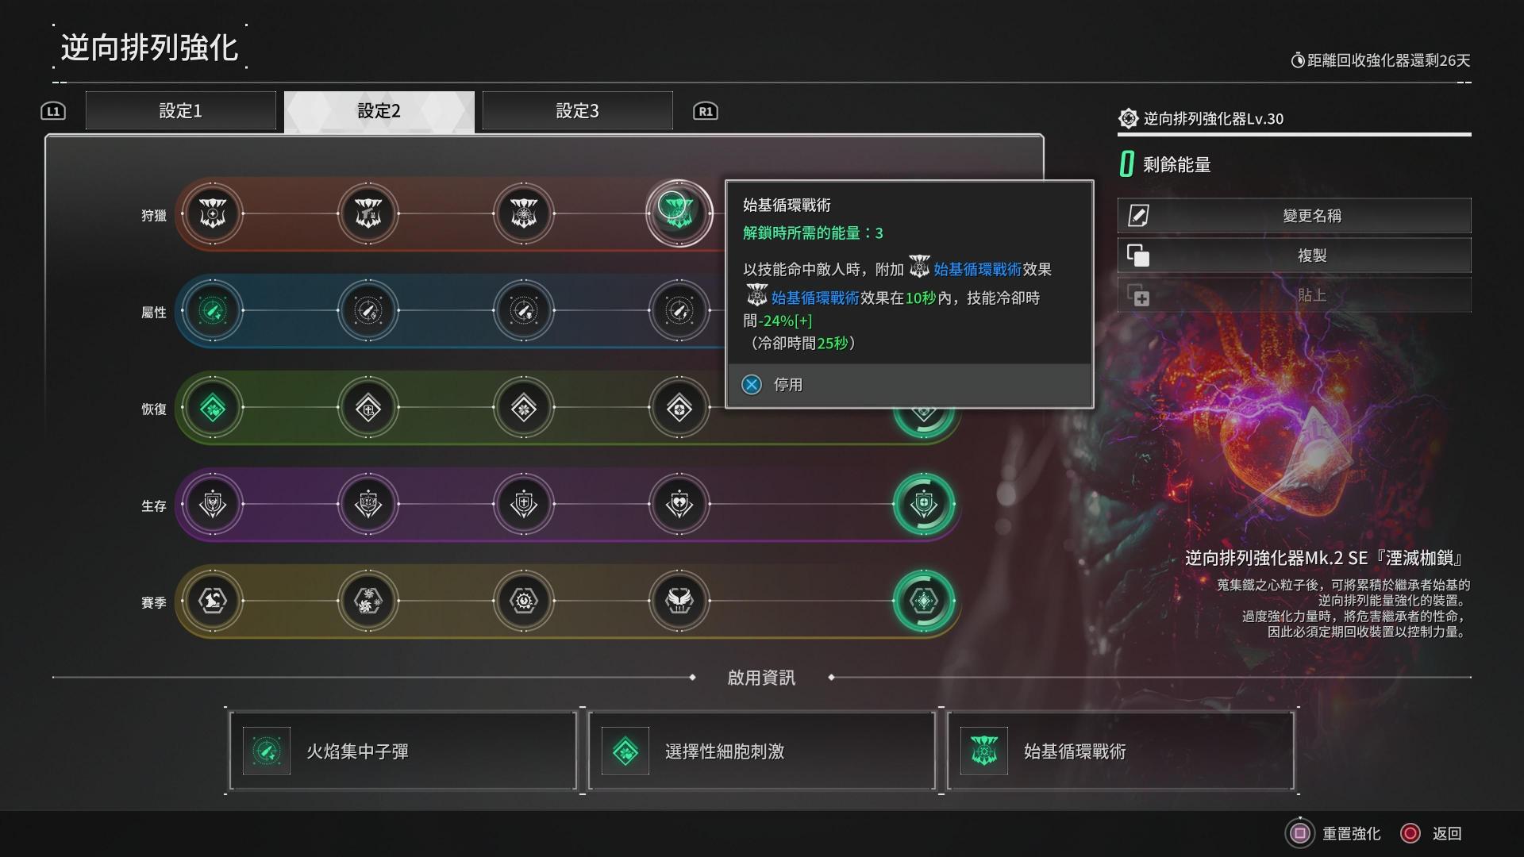Open the 選擇性細胞刺激 active info card

pyautogui.click(x=762, y=751)
